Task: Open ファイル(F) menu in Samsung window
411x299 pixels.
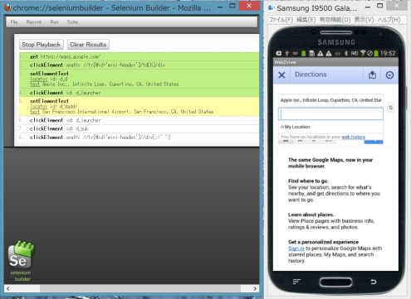Action: pos(281,20)
